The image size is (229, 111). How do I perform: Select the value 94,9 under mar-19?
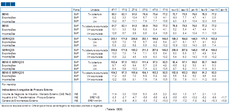click(214, 62)
